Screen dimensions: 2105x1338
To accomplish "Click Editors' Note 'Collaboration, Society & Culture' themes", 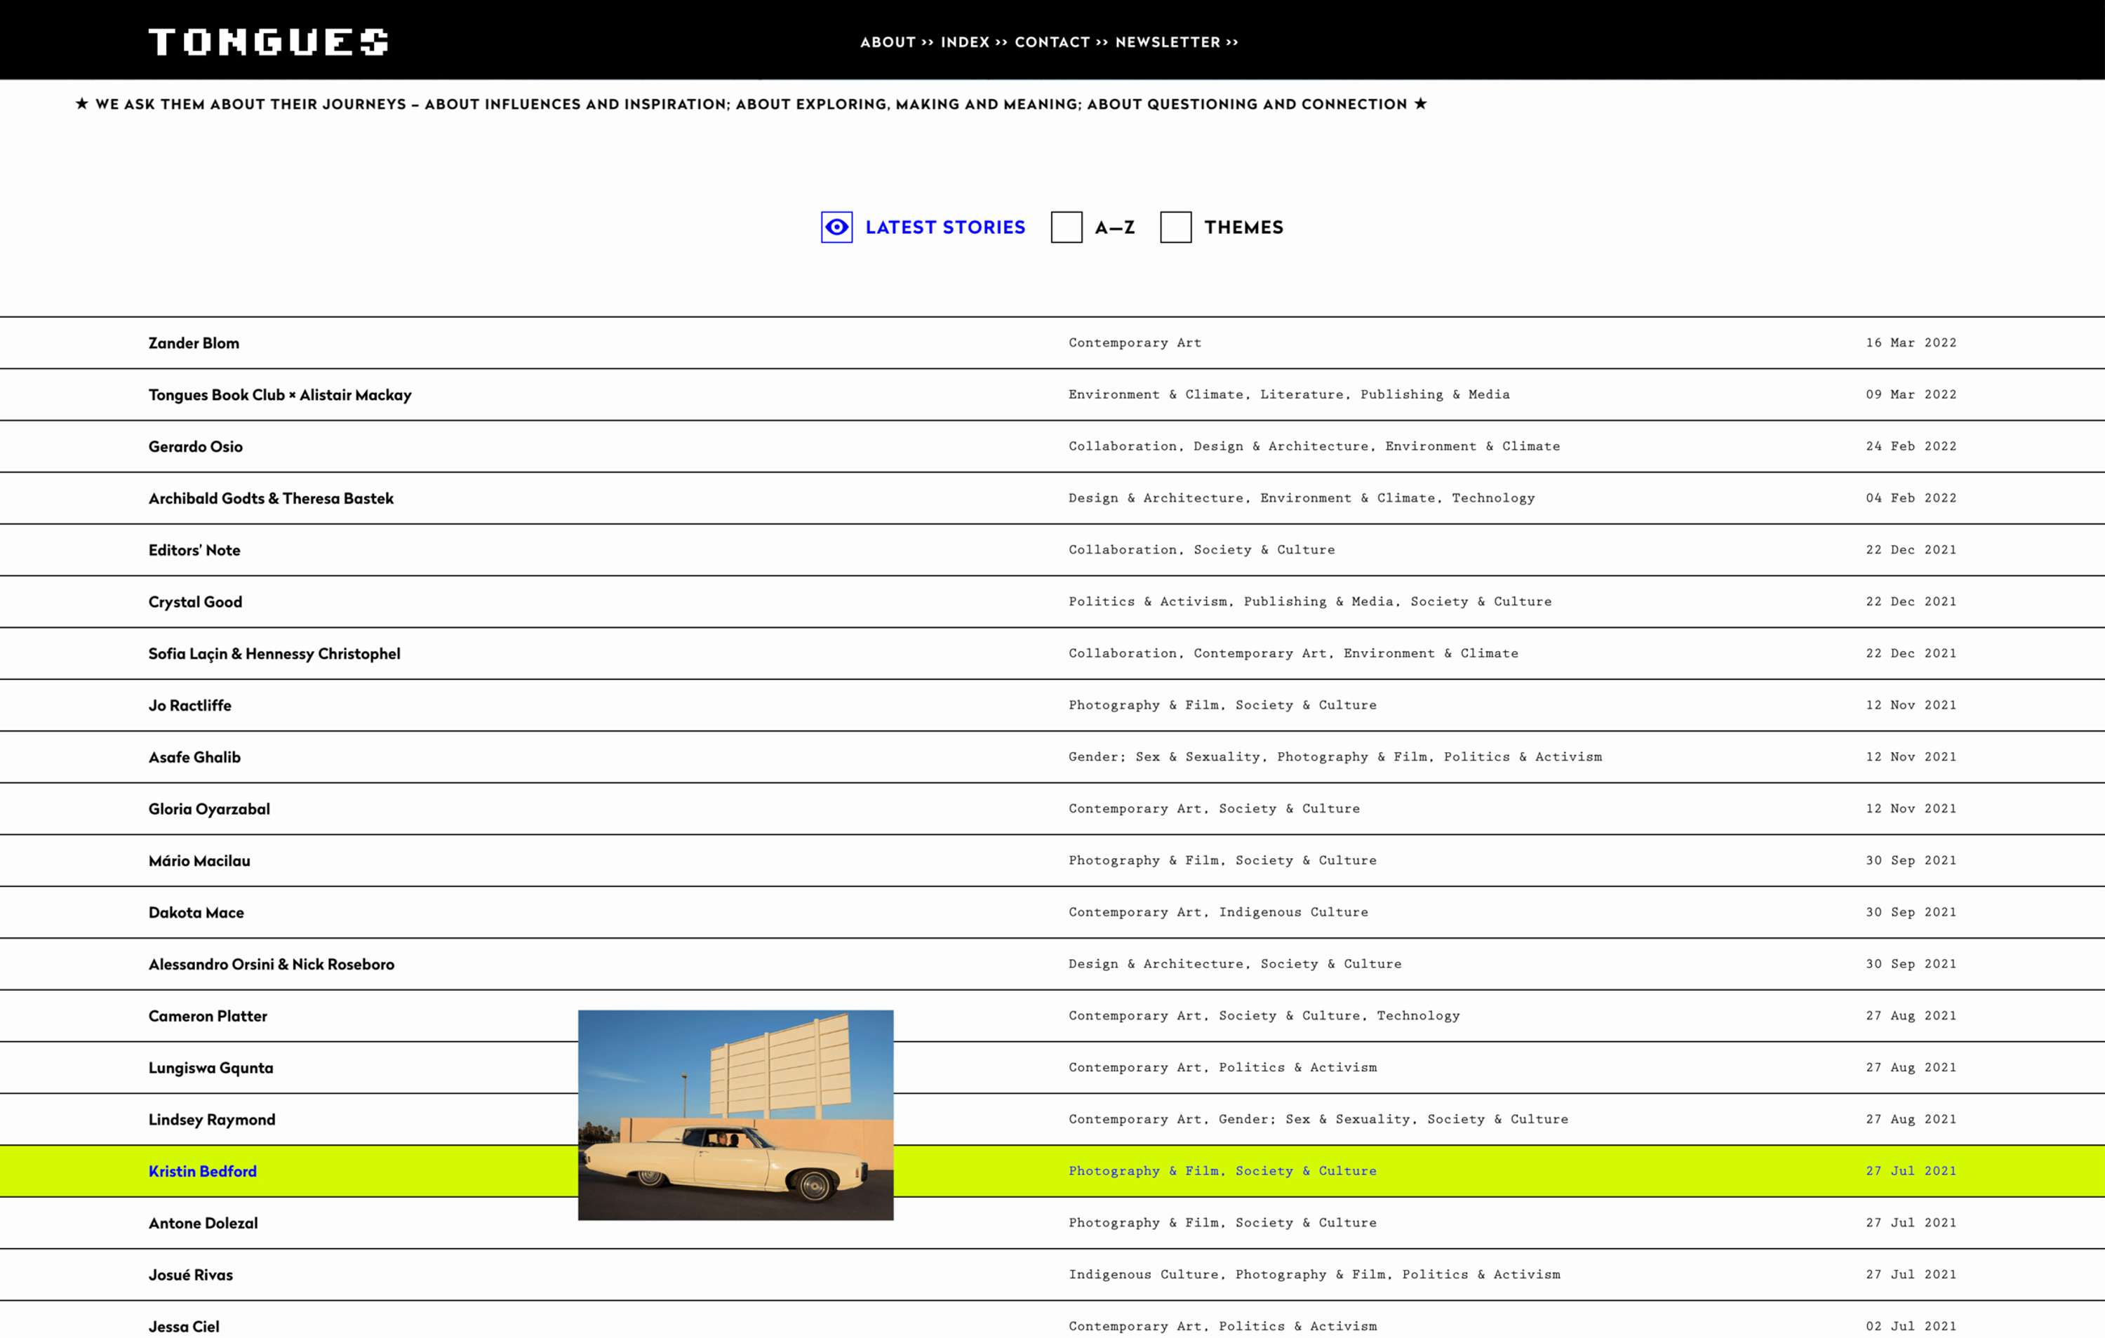I will [x=1201, y=549].
